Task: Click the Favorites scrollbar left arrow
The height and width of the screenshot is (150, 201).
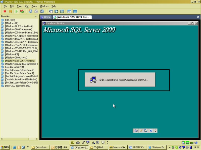Action: tap(2, 139)
